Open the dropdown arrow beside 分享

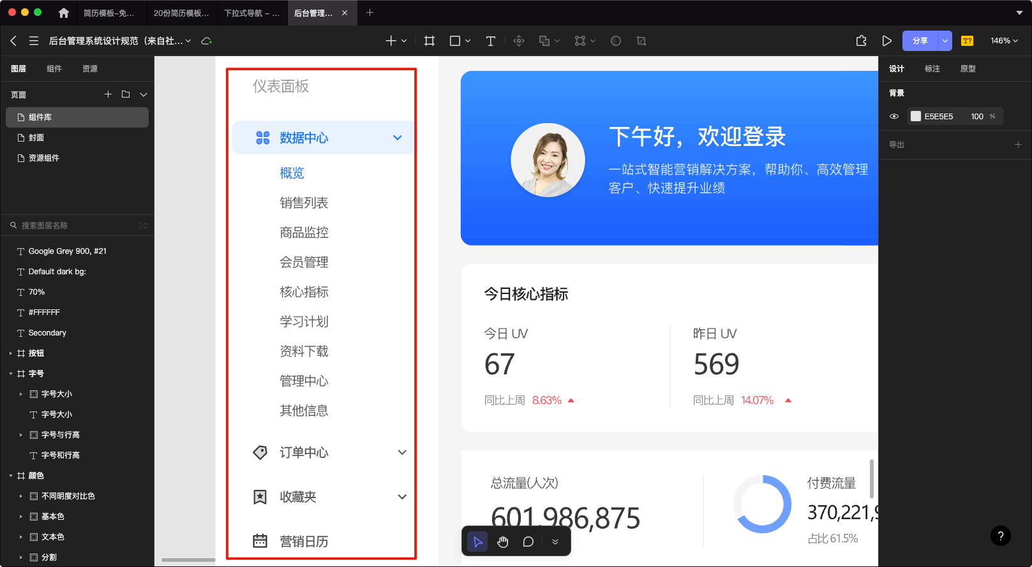click(945, 41)
